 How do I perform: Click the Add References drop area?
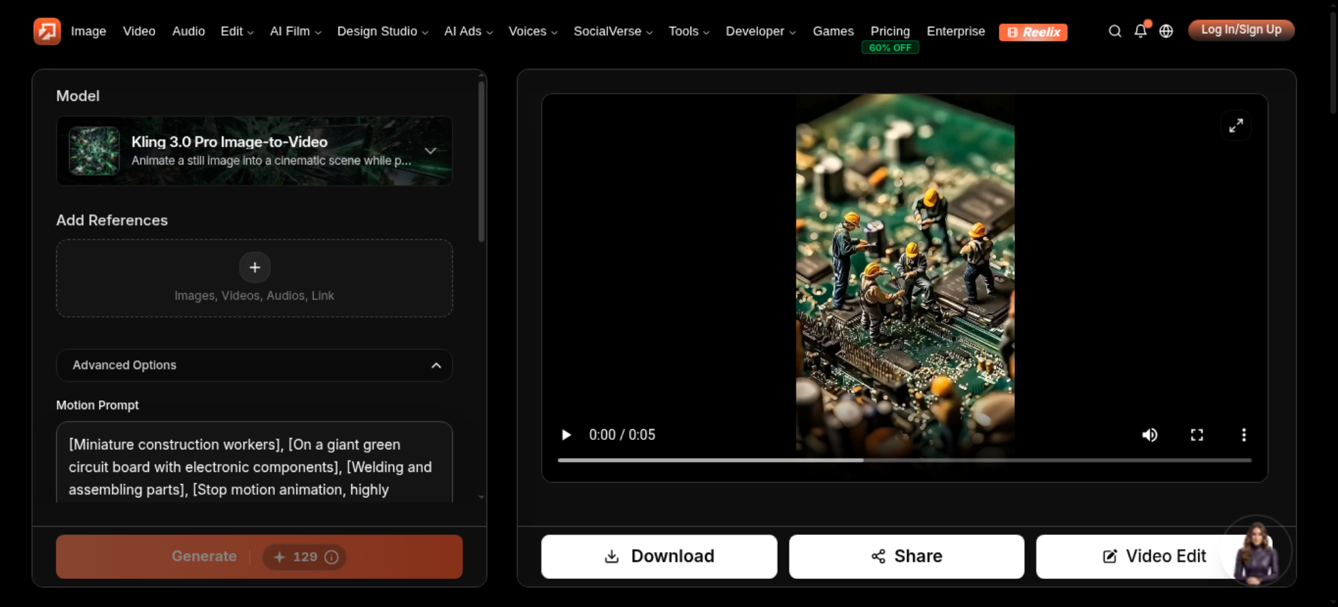(254, 278)
